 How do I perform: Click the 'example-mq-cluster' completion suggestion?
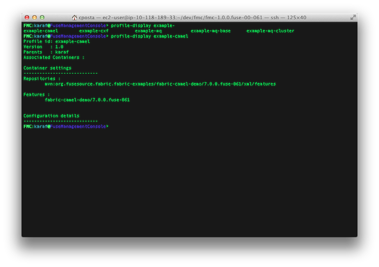click(270, 31)
